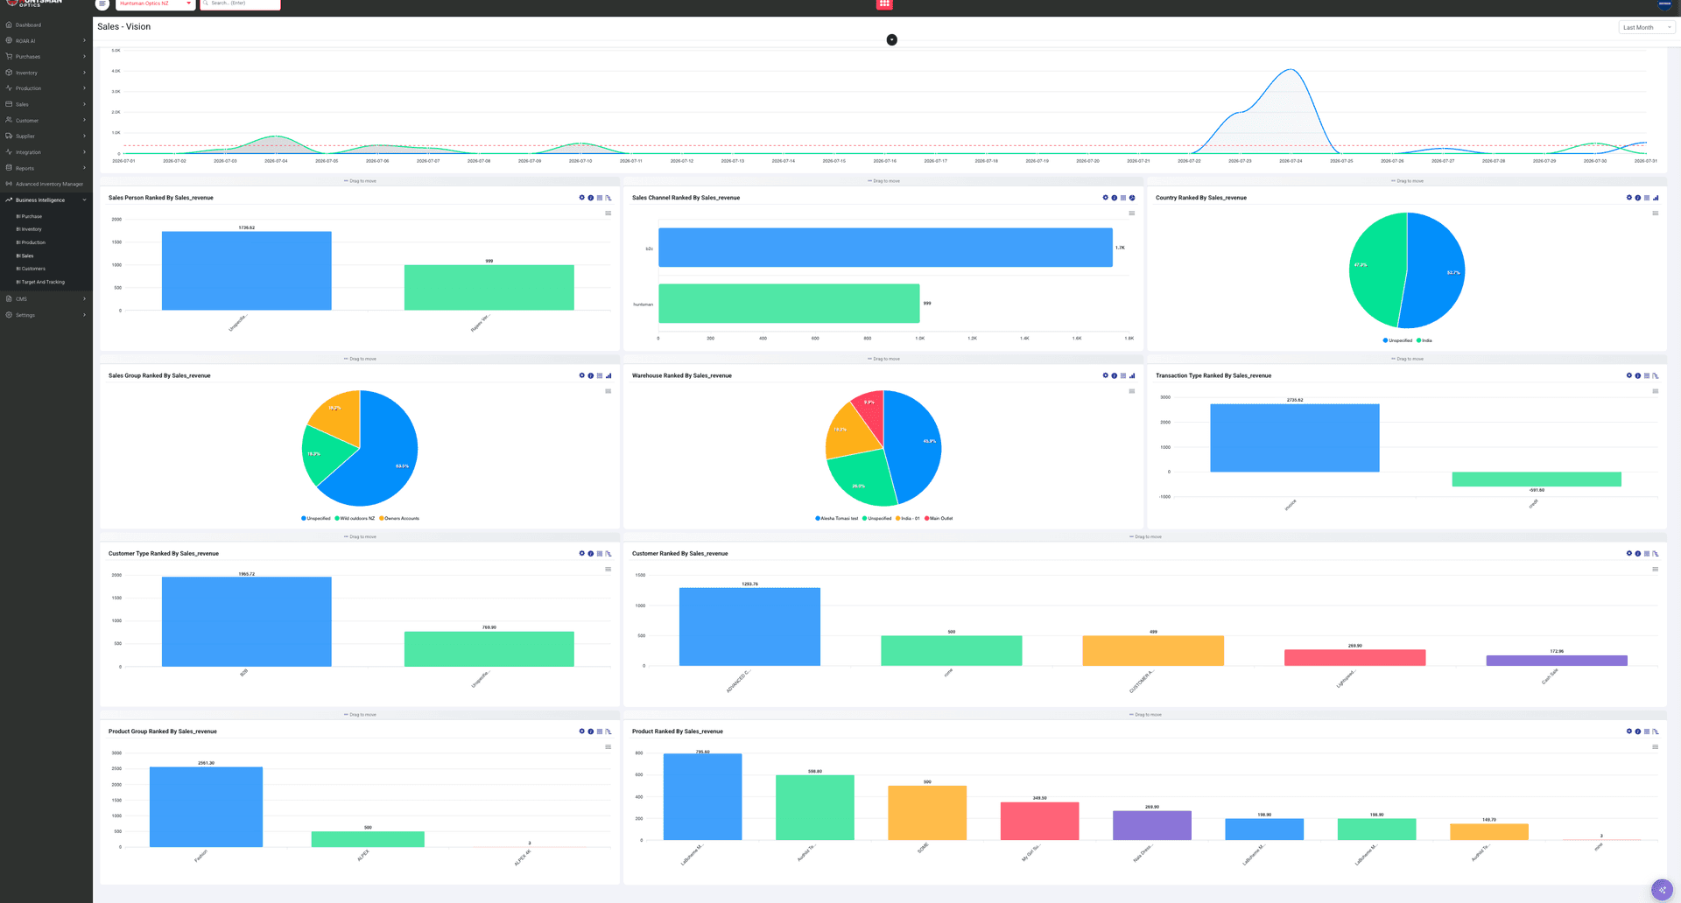Toggle India - 01 legend entry
Viewport: 1681px width, 903px height.
[908, 518]
